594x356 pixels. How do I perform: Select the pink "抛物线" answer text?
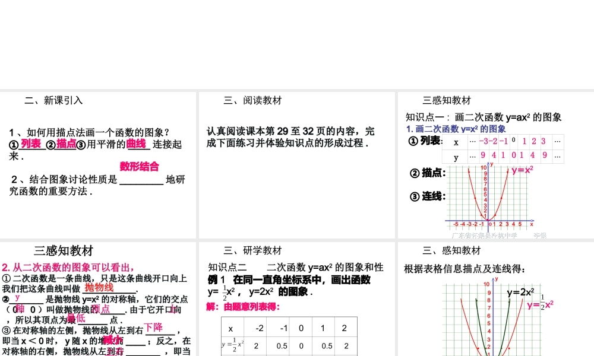99,287
